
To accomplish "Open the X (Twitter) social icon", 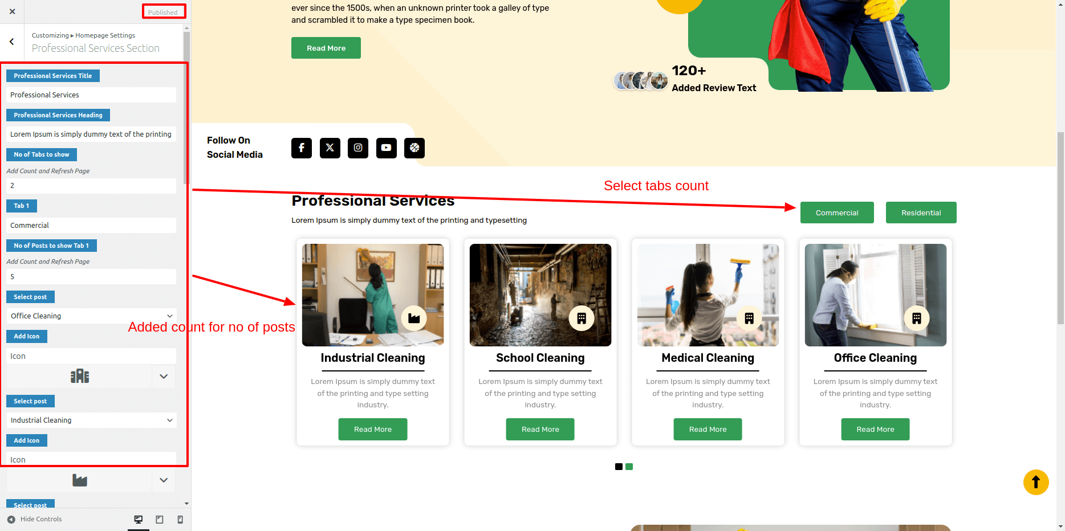I will pyautogui.click(x=330, y=148).
